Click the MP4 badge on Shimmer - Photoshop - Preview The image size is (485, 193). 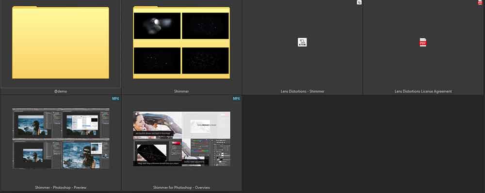click(116, 99)
